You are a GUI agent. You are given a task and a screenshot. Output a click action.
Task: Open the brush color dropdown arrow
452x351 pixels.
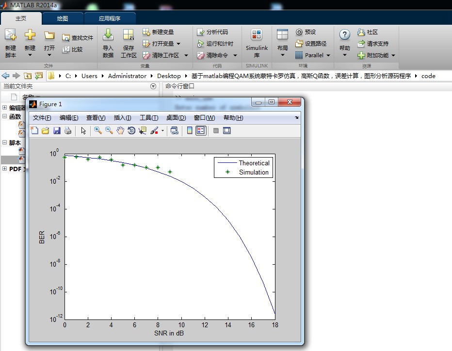[x=162, y=131]
